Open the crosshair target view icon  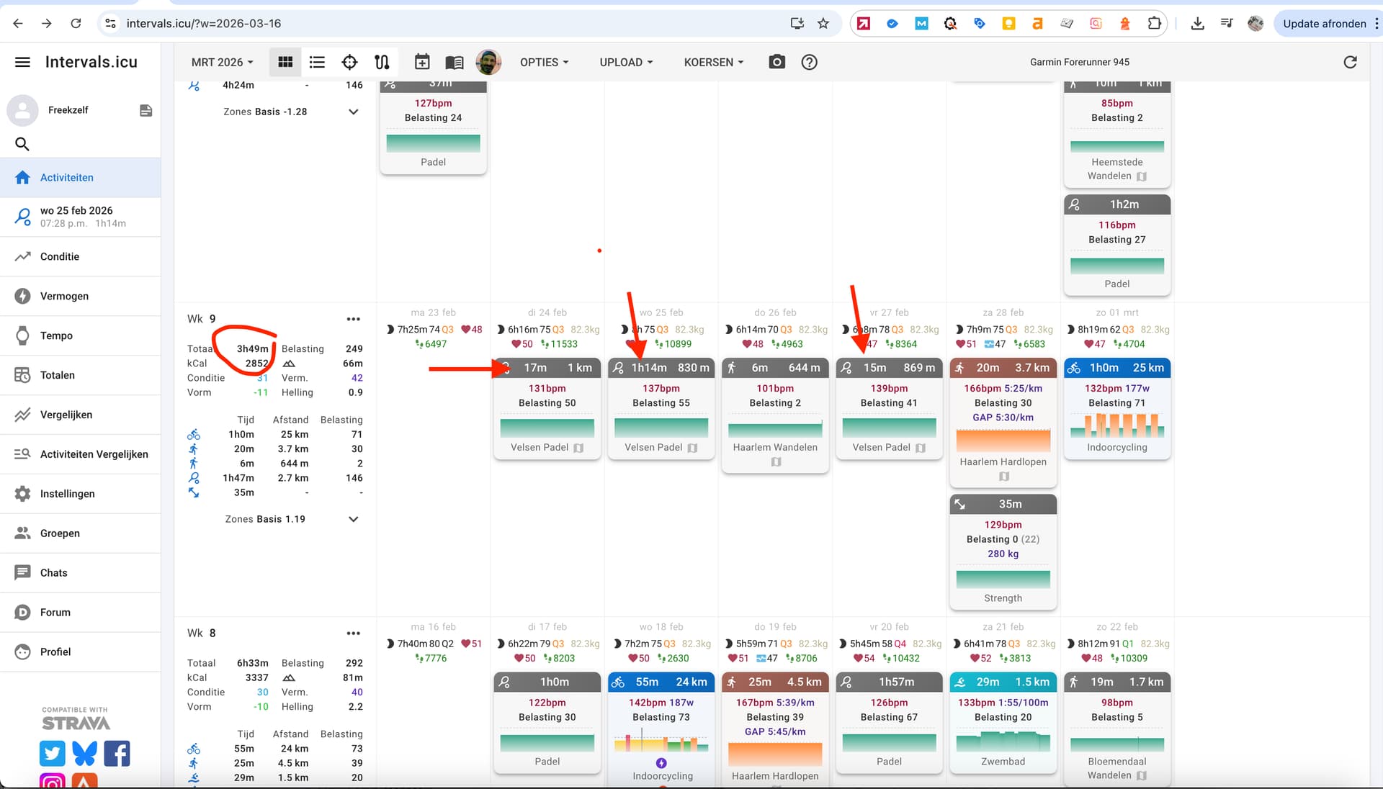tap(349, 62)
